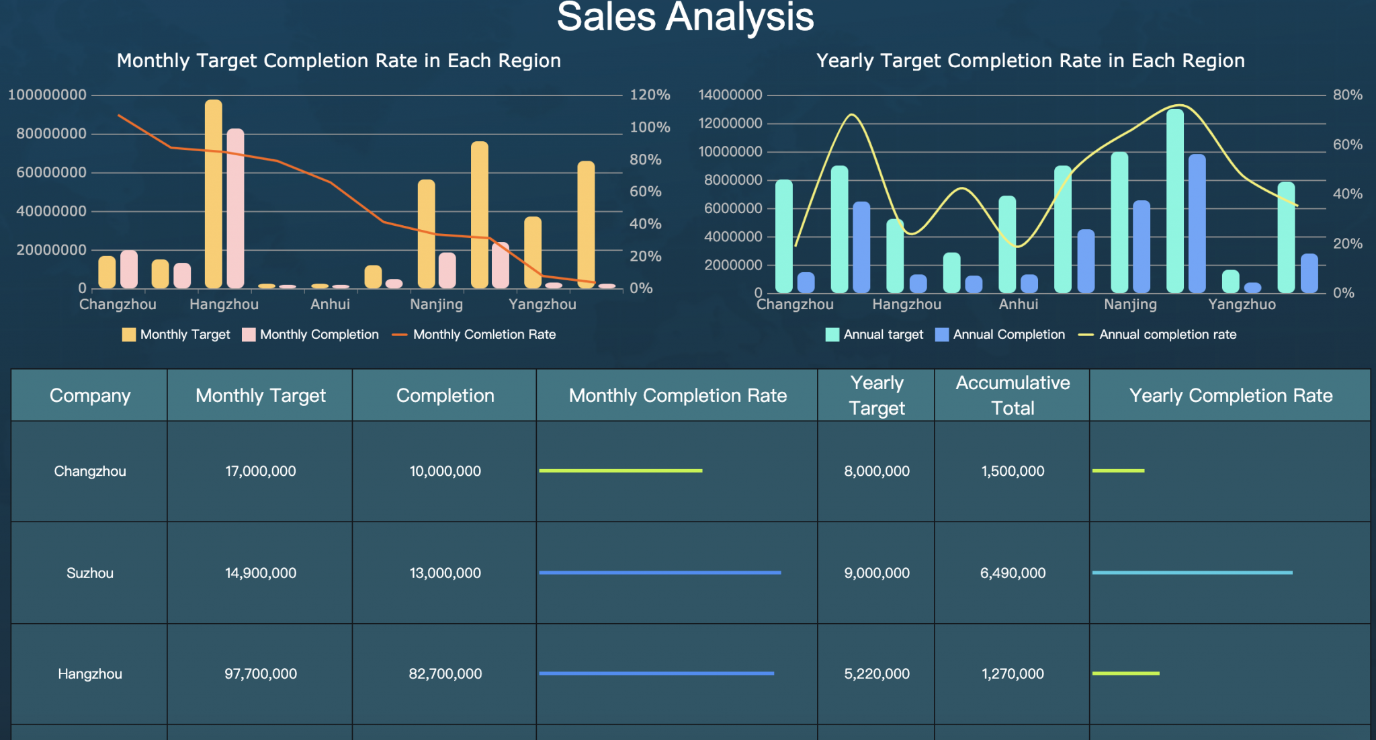The image size is (1376, 740).
Task: Toggle Monthly Comletion Rate legend line
Action: point(400,335)
